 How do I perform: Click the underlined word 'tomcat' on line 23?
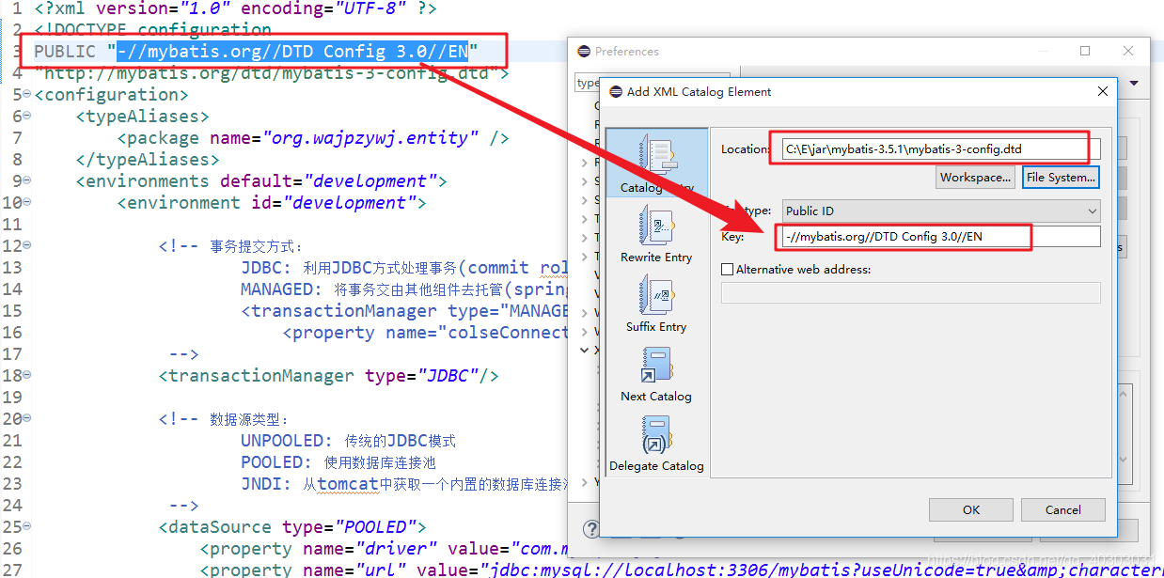pyautogui.click(x=348, y=484)
